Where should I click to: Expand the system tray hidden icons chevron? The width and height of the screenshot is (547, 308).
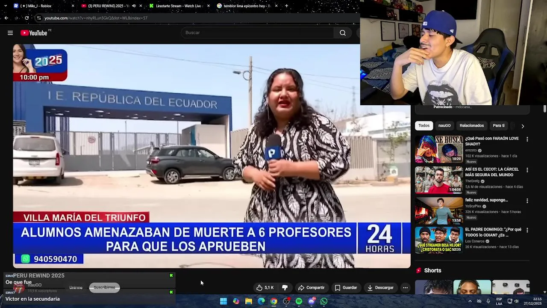coord(470,301)
